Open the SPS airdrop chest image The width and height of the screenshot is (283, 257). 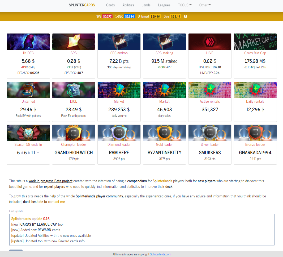point(119,42)
